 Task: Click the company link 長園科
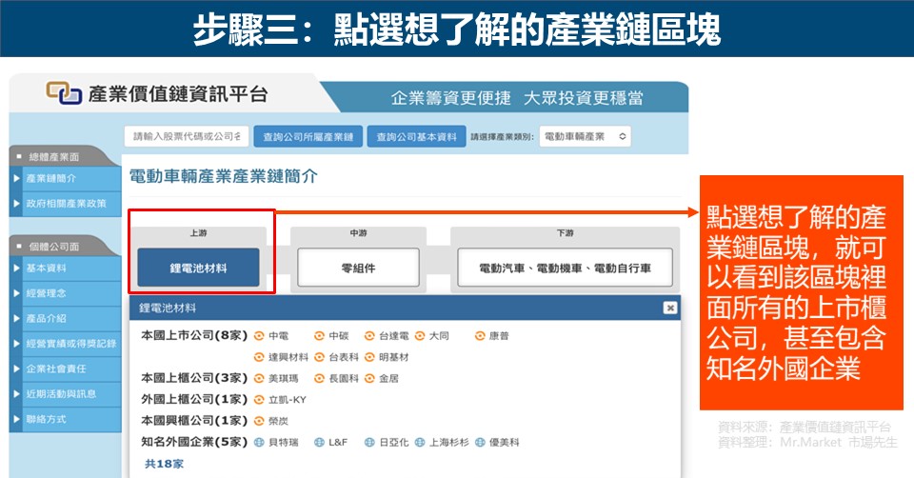[344, 378]
